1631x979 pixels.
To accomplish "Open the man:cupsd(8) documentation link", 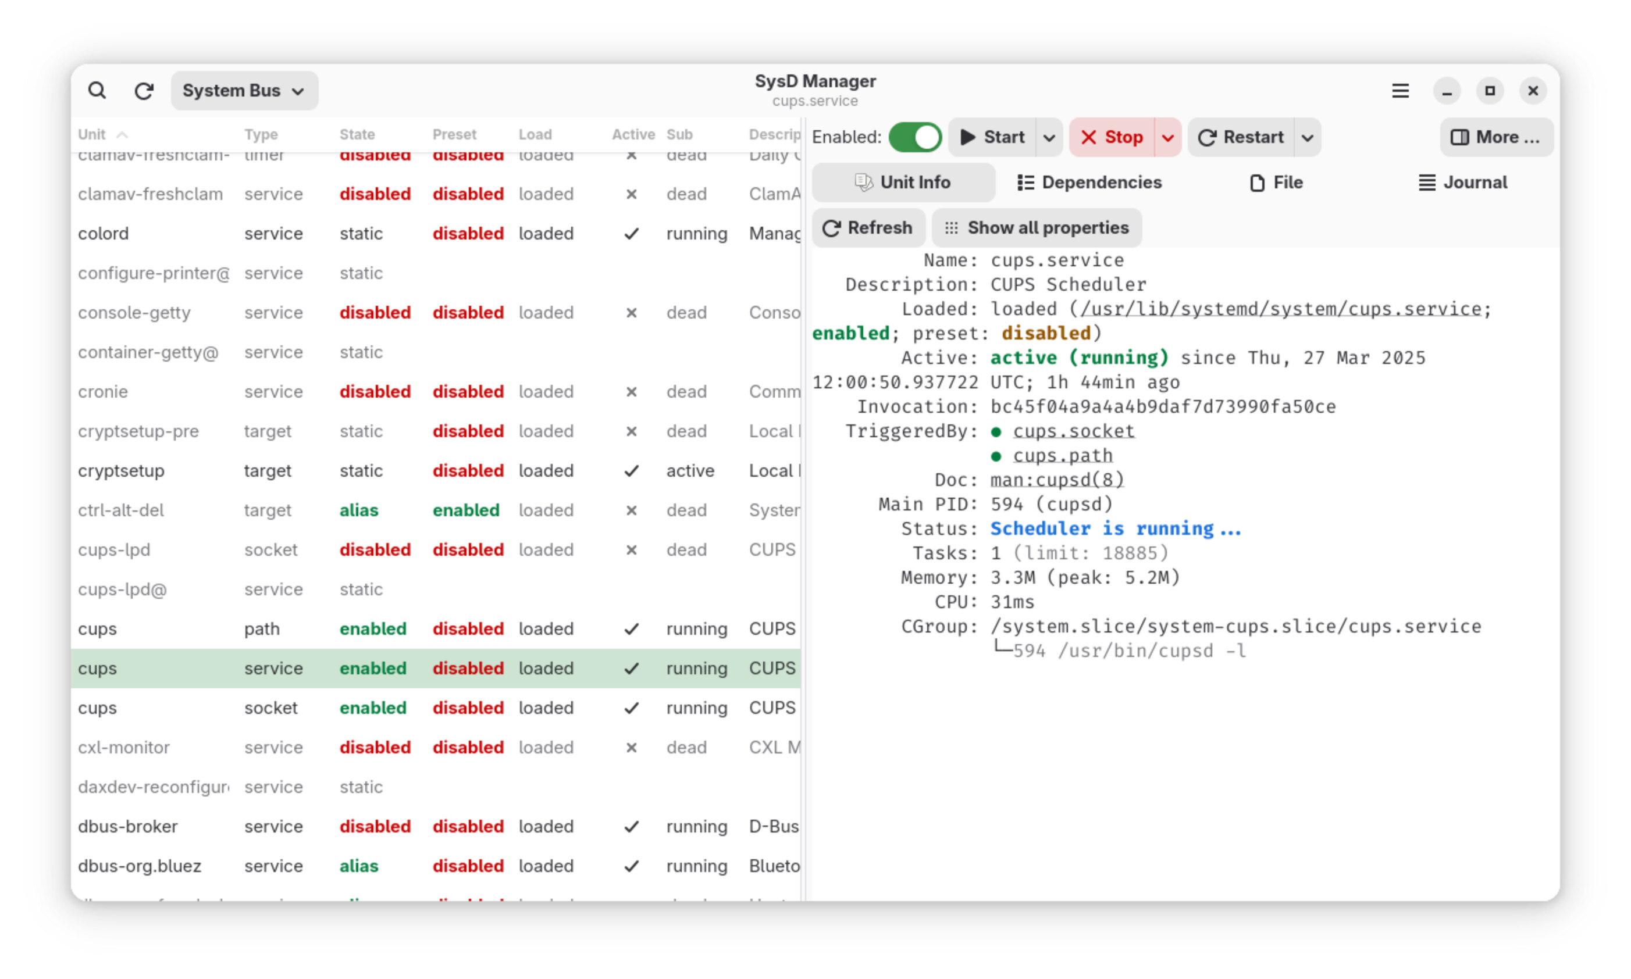I will tap(1057, 480).
